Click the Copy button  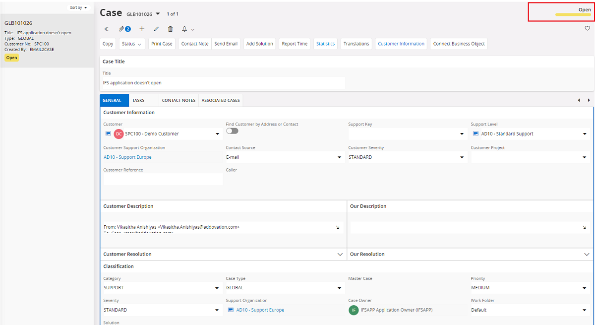pyautogui.click(x=108, y=44)
